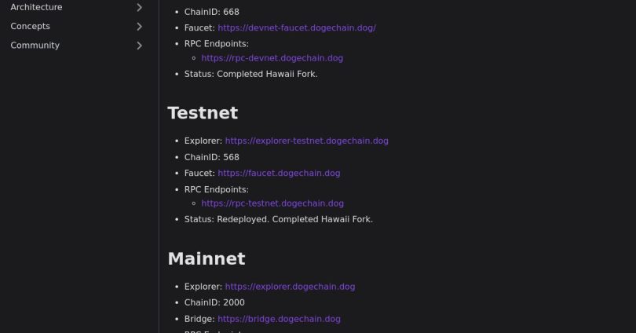
Task: Open the rpc-devnet.dogechain.dog endpoint link
Action: (272, 58)
